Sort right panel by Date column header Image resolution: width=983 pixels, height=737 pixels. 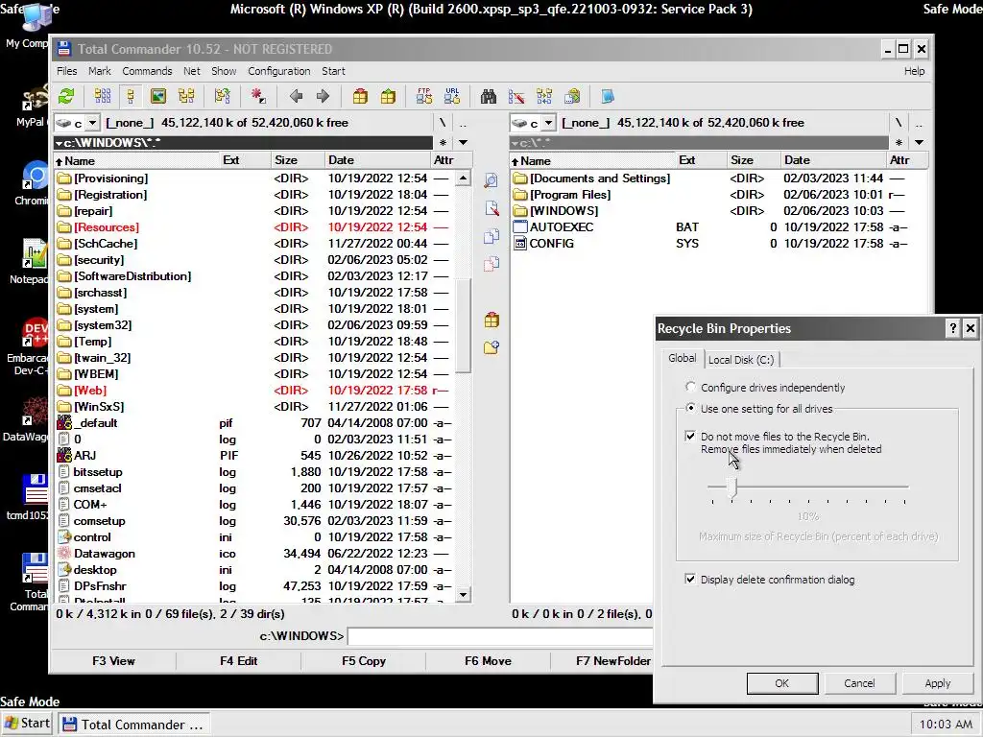click(x=833, y=160)
